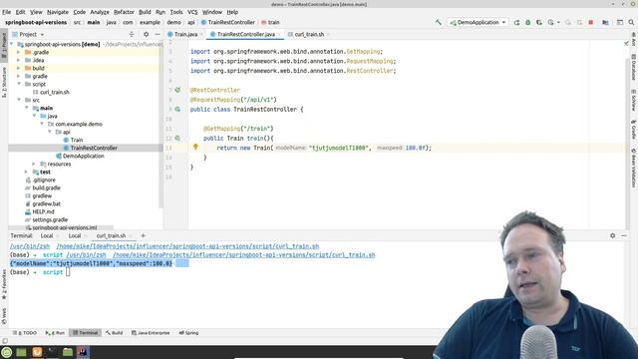Open the Database side tool window
This screenshot has width=638, height=359.
tap(634, 68)
